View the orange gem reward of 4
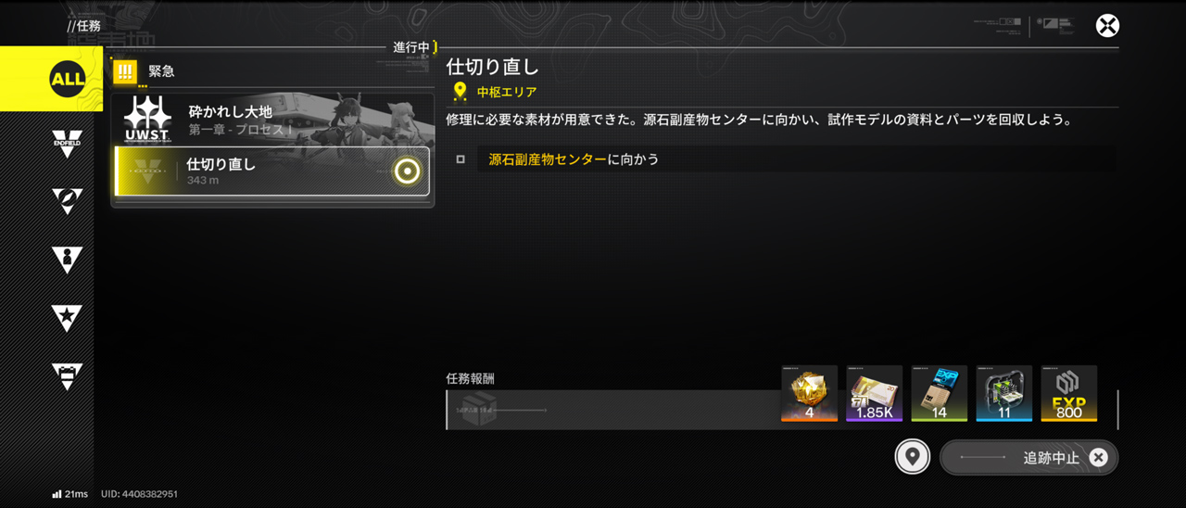The image size is (1186, 508). point(810,393)
